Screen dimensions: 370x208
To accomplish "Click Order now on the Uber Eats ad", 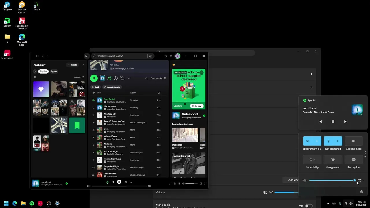I will coord(197,106).
